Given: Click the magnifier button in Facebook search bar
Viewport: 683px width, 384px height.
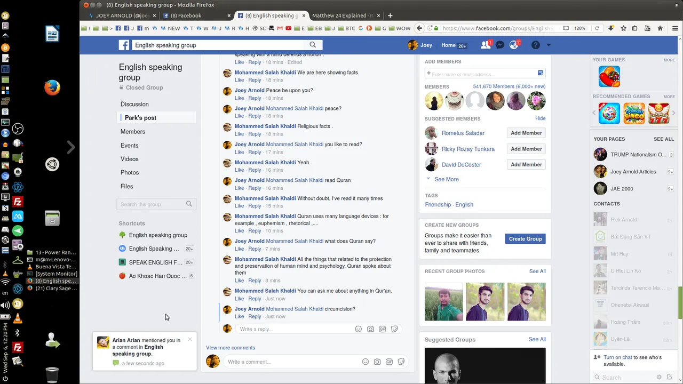Looking at the screenshot, I should [313, 45].
